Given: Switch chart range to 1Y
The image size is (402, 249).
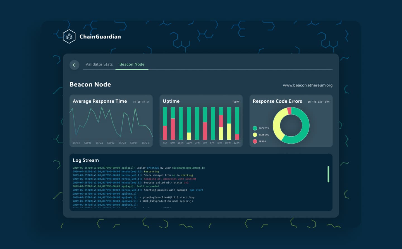Looking at the screenshot, I should tap(148, 102).
